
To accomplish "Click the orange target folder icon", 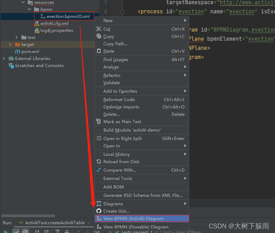I will [x=18, y=45].
